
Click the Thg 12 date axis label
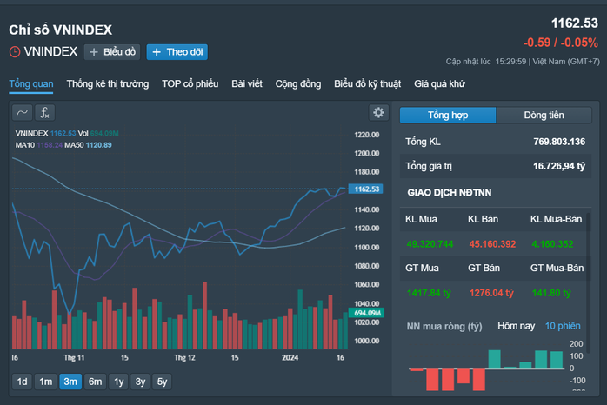184,358
